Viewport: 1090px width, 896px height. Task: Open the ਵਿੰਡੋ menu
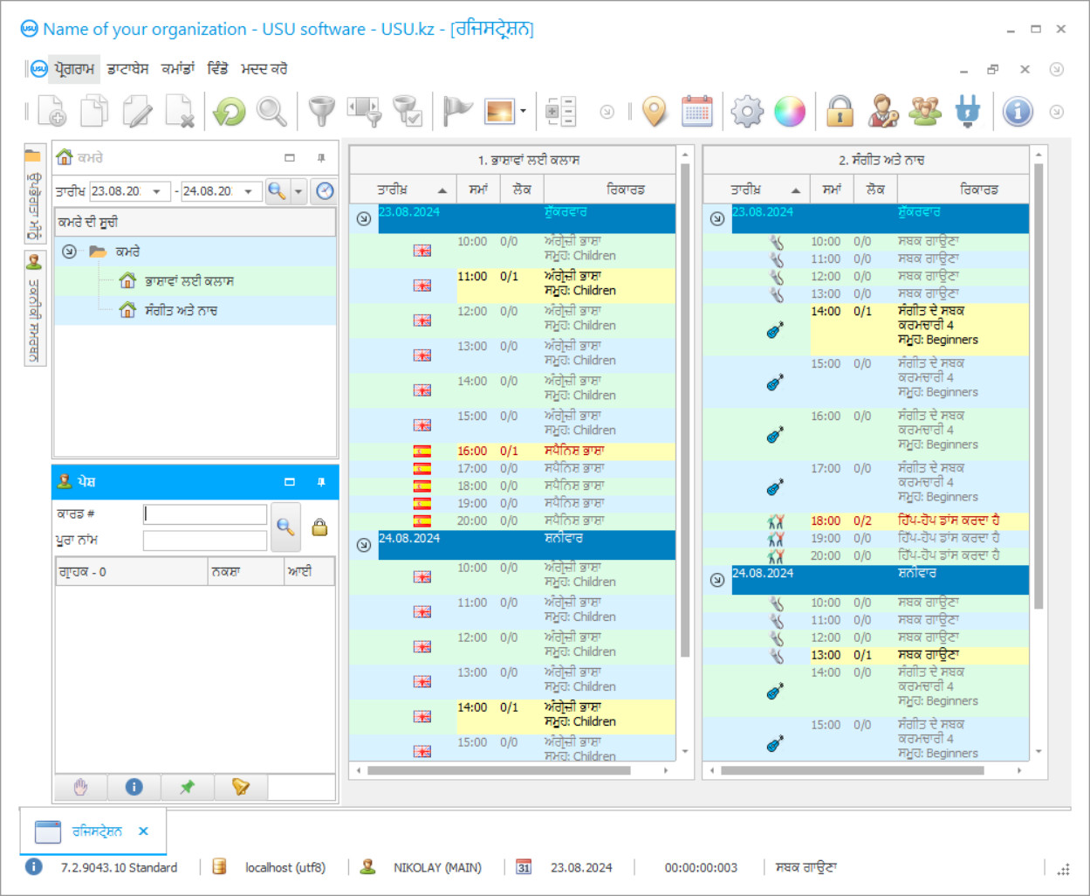(x=217, y=69)
